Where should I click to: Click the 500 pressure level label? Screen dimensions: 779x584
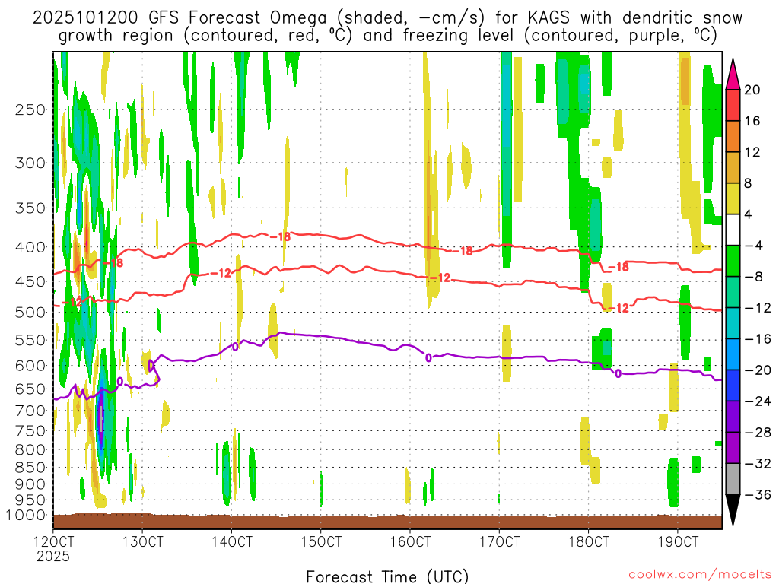coord(30,313)
